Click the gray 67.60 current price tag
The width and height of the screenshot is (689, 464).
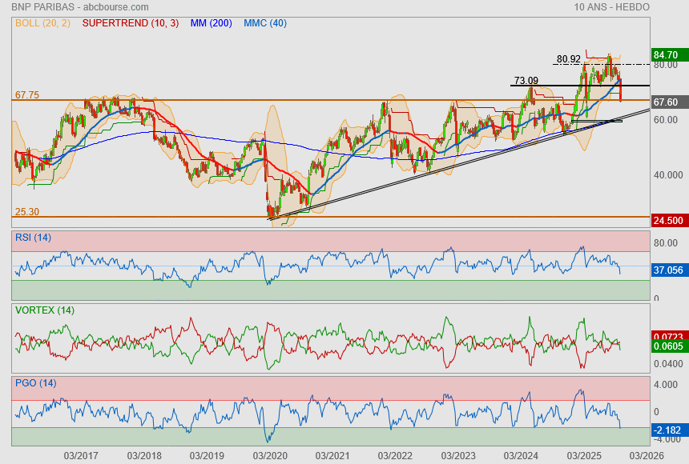(x=667, y=102)
